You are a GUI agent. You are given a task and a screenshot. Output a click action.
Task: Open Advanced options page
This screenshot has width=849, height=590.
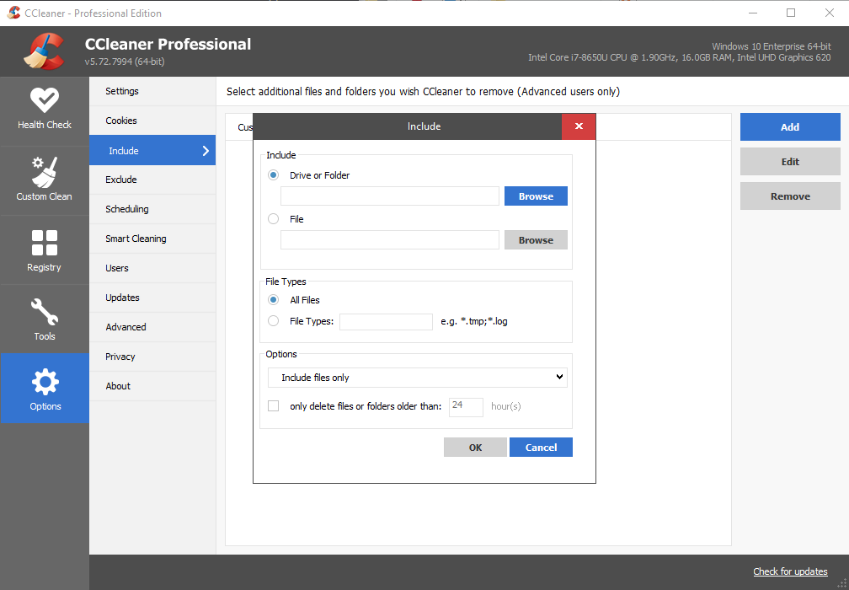pyautogui.click(x=152, y=327)
